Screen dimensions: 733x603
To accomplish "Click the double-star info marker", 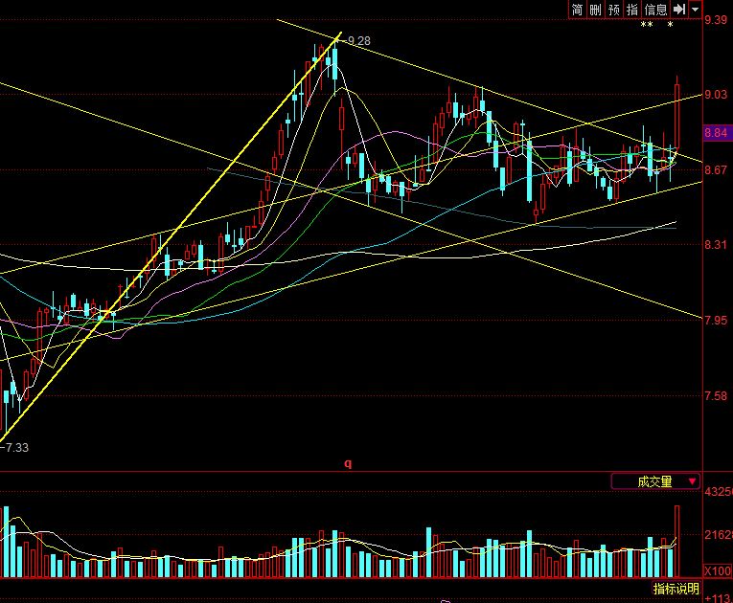I will click(647, 25).
